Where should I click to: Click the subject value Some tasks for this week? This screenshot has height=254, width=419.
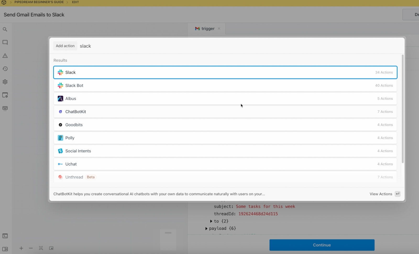coord(266,206)
